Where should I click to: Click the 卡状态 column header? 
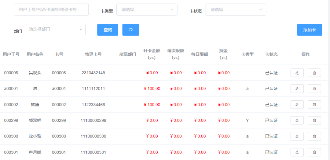tap(271, 54)
